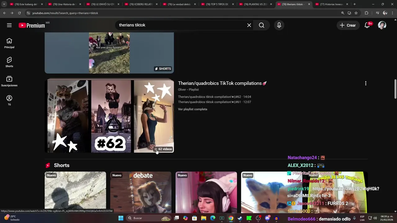Play compilation #61 from playlist list
The width and height of the screenshot is (397, 223).
pos(214,102)
